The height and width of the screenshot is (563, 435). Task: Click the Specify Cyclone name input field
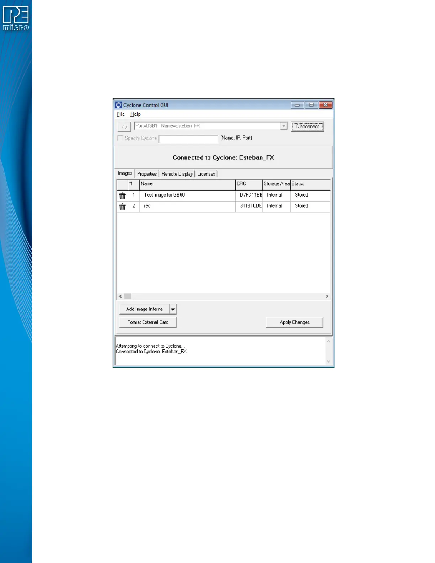[188, 139]
